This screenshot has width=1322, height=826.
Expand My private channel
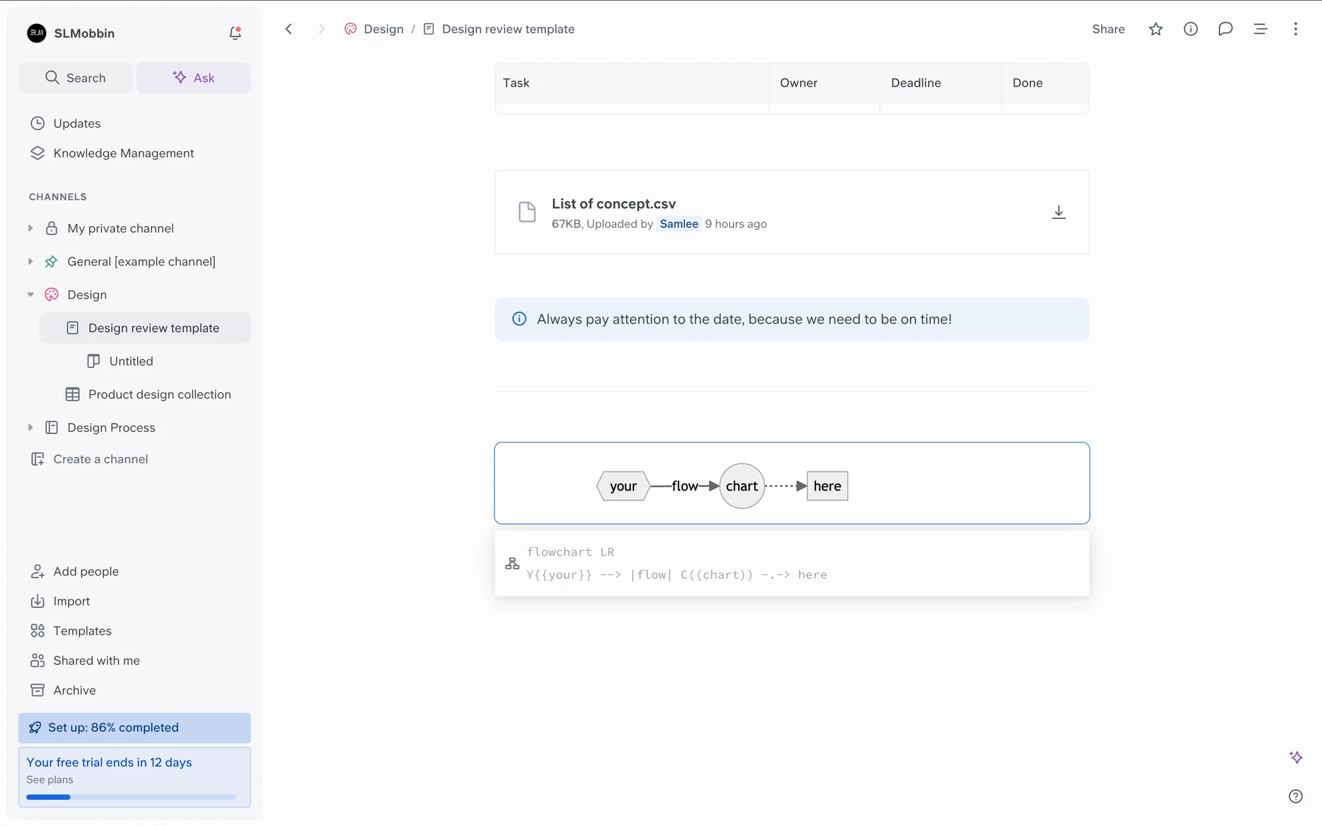pos(30,229)
